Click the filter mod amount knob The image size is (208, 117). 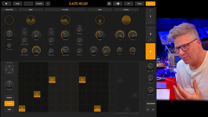[79, 51]
